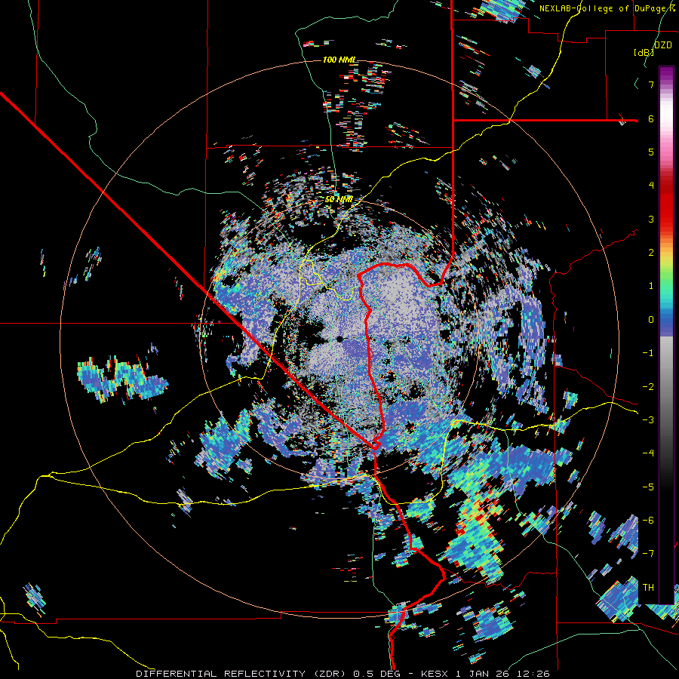
Task: Click the -6 value on color scale
Action: [x=648, y=521]
